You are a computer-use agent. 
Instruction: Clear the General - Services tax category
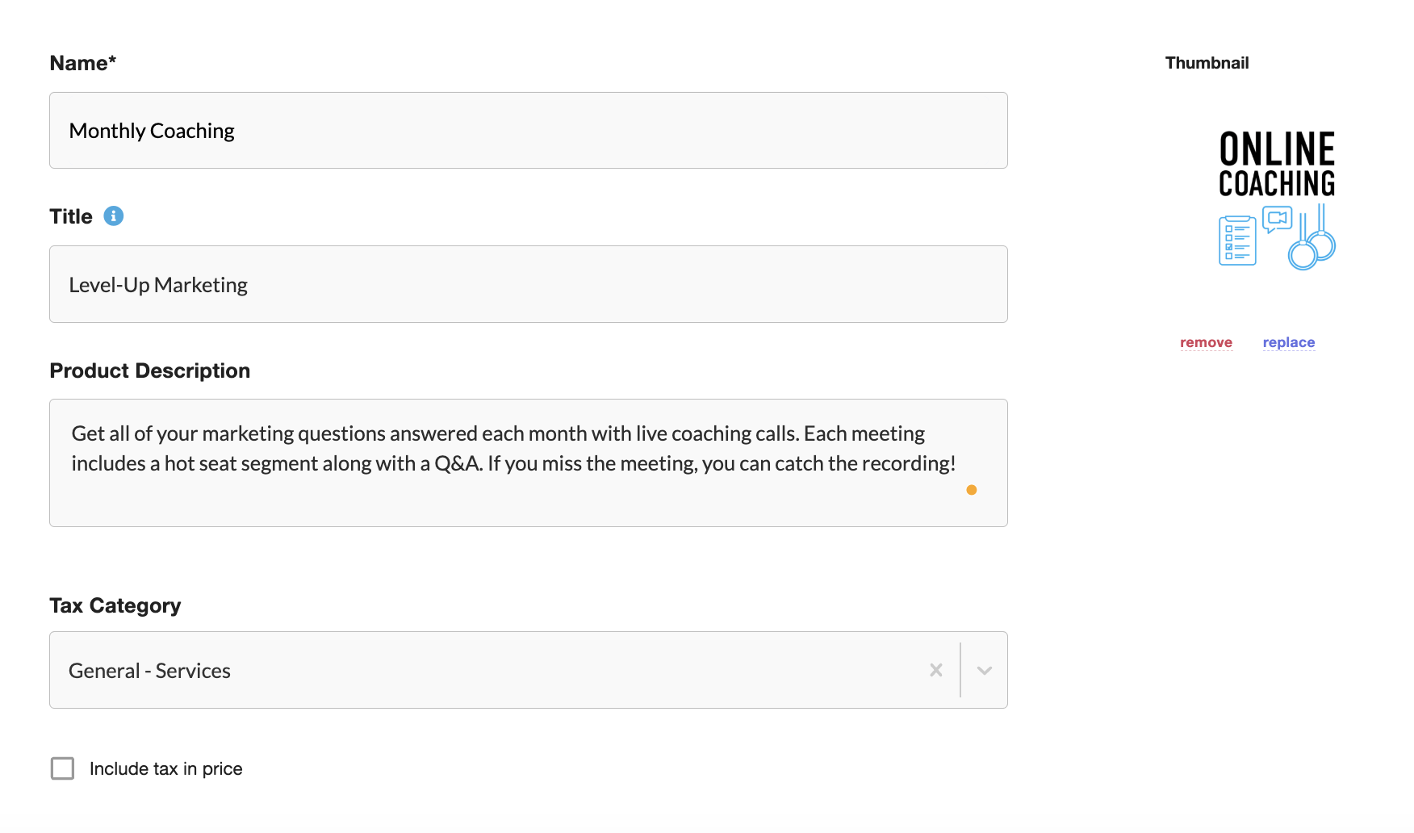[x=936, y=670]
